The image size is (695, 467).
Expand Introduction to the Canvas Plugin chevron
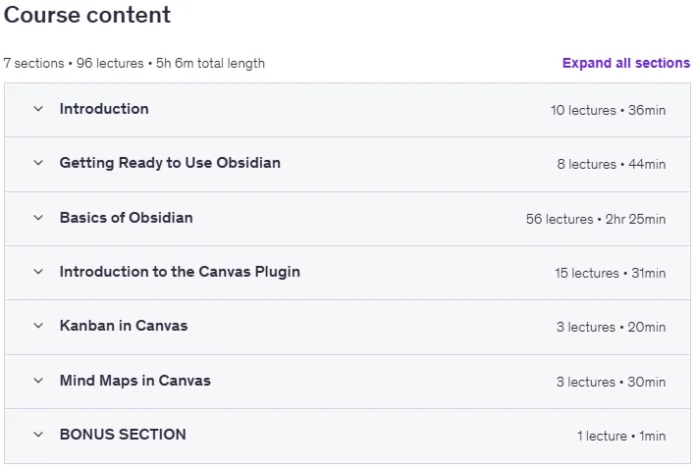point(38,272)
